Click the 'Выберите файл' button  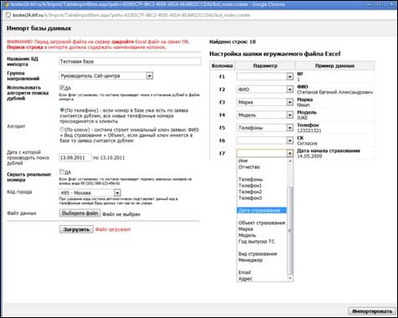79,213
